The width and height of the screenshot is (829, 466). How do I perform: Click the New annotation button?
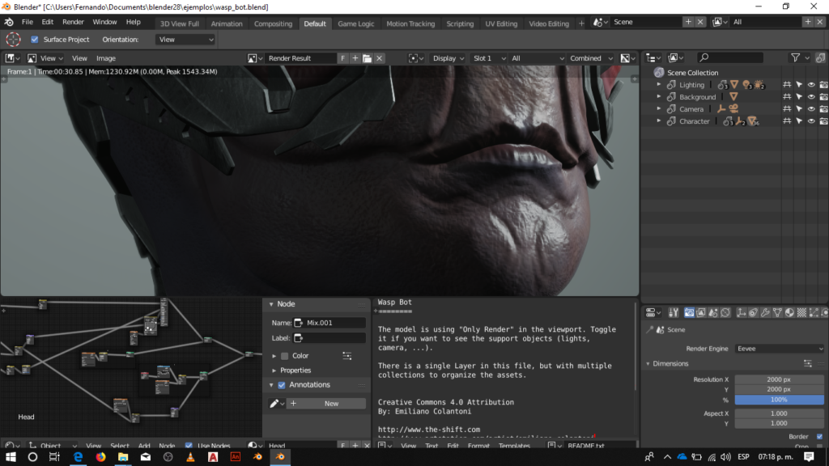pos(331,403)
